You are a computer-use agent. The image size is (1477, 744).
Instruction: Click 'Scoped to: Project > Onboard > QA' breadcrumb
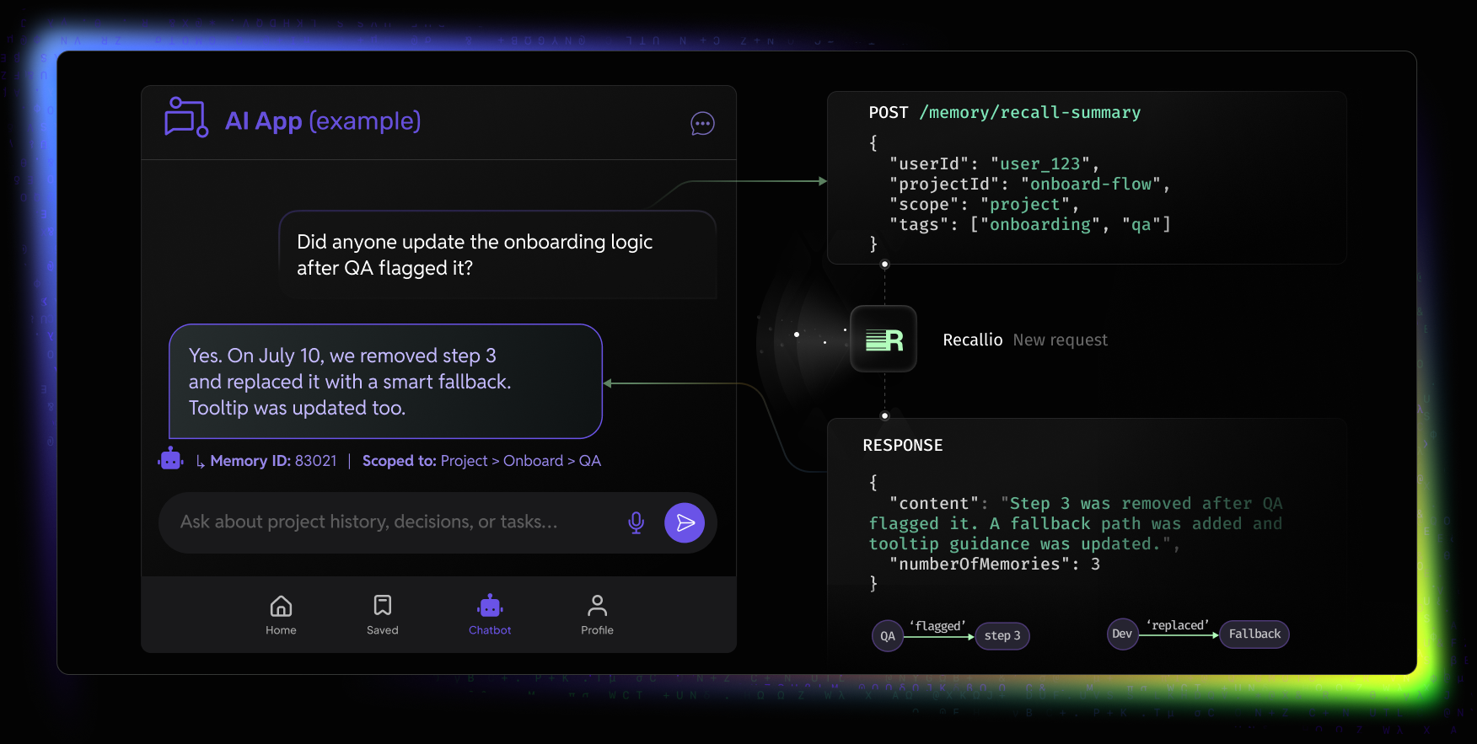[481, 461]
